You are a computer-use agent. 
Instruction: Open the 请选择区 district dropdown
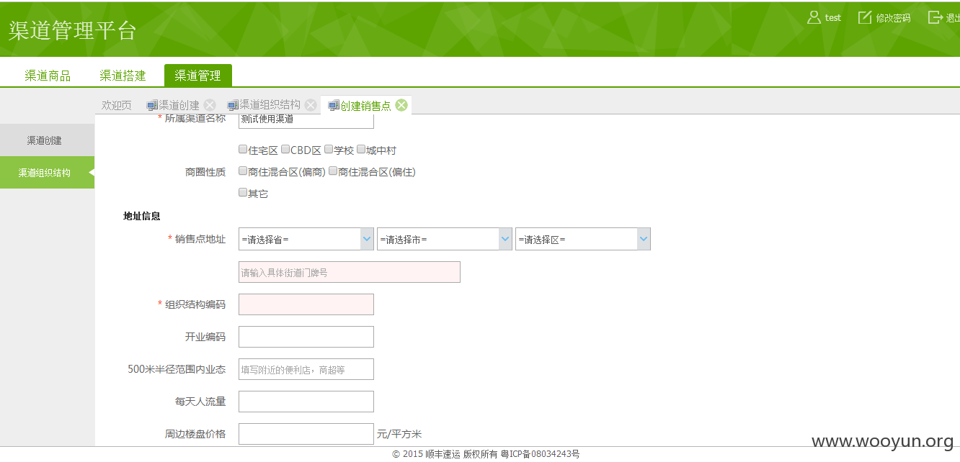(x=582, y=240)
